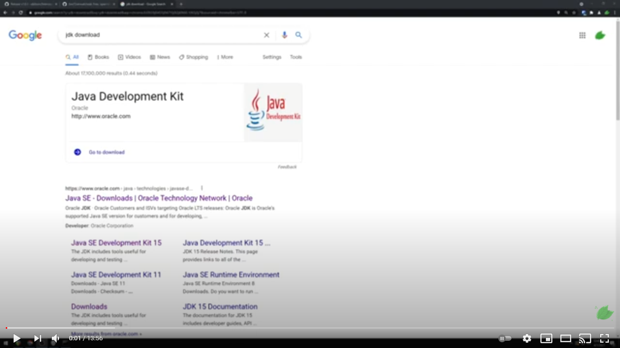
Task: Click the Google logo
Action: [x=25, y=35]
